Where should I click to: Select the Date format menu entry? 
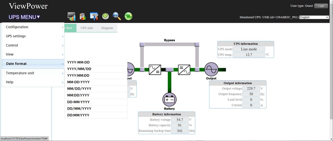[33, 64]
